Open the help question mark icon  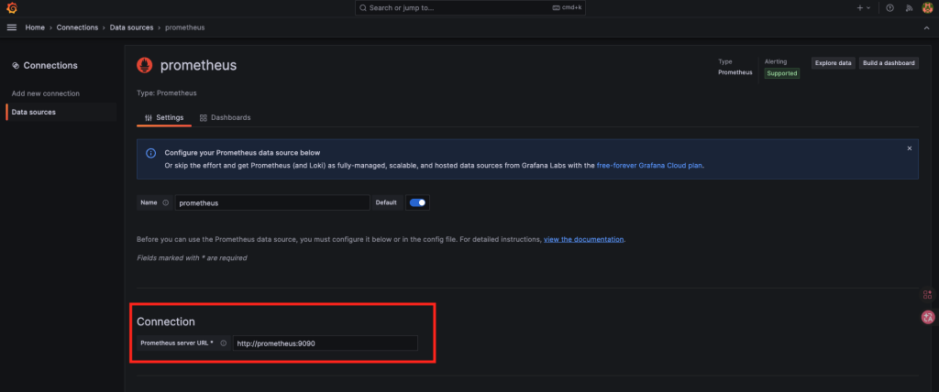click(889, 7)
